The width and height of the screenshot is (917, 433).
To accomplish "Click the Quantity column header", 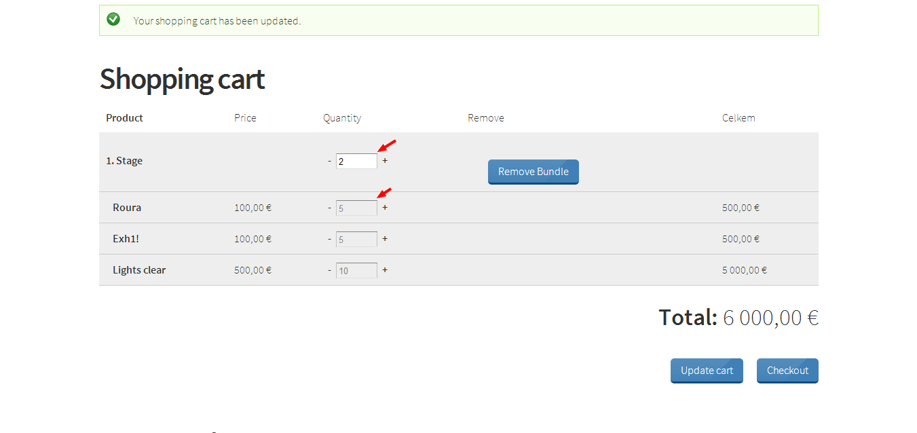I will click(342, 117).
